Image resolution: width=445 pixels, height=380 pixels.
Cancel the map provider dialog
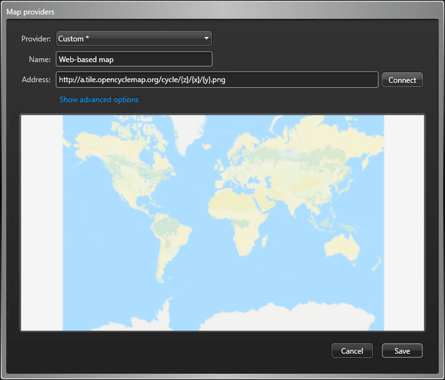tap(352, 351)
